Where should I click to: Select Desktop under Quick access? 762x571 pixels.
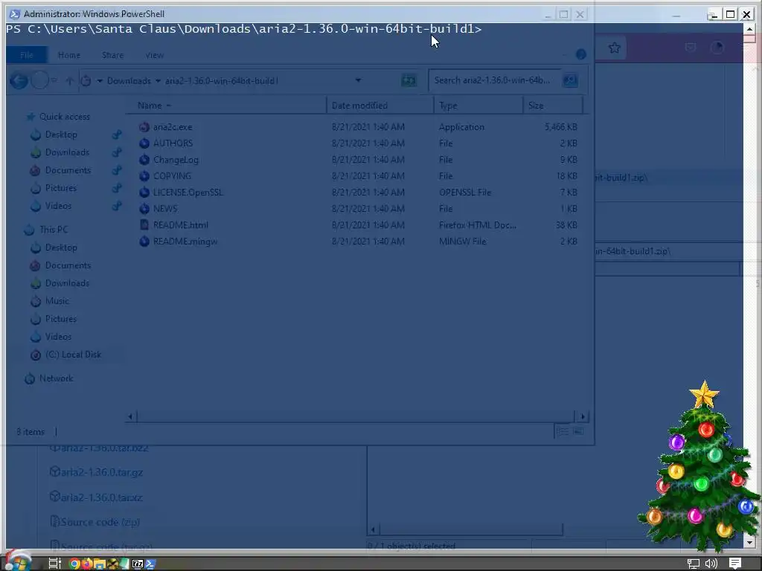tap(61, 135)
